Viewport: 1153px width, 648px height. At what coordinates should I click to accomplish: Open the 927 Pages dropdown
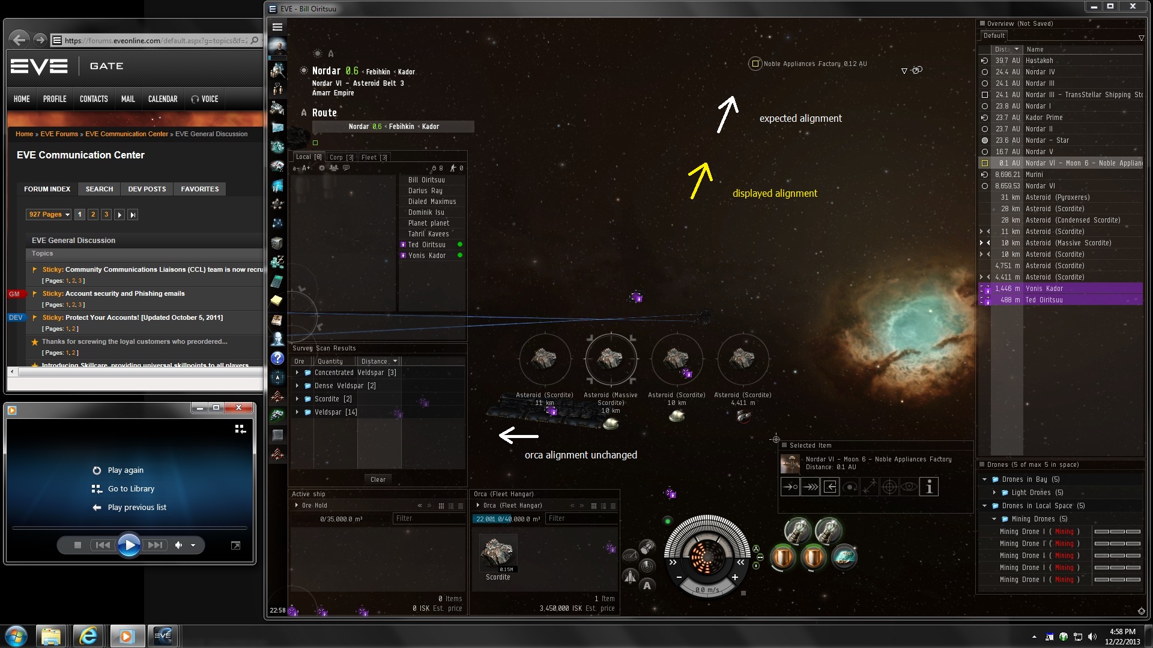click(49, 214)
